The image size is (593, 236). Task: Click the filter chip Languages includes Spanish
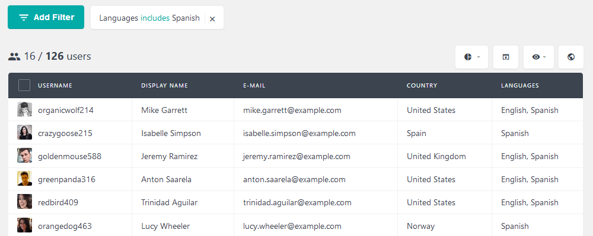(x=149, y=18)
